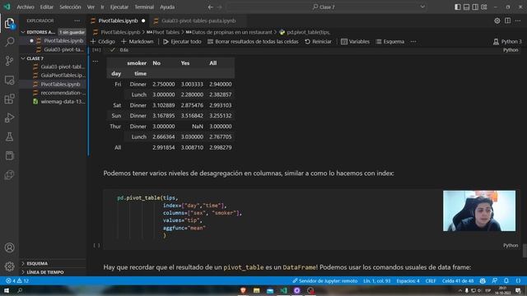Open the Variables viewer
This screenshot has height=296, width=527.
pyautogui.click(x=355, y=42)
